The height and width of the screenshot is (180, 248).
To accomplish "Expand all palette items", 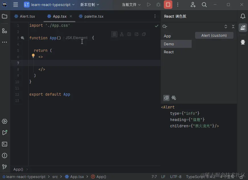I will [x=226, y=26].
